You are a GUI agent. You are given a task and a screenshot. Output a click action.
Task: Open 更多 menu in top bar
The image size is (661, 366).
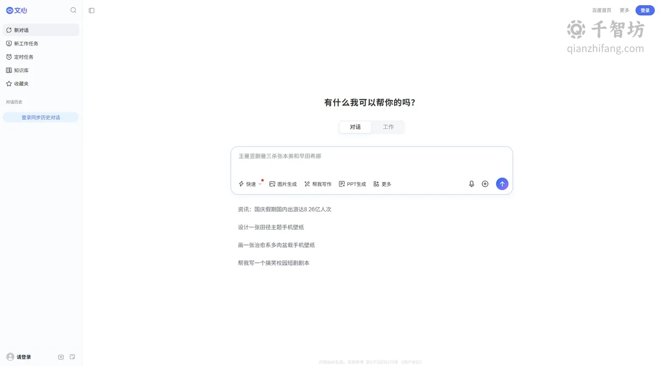coord(624,10)
